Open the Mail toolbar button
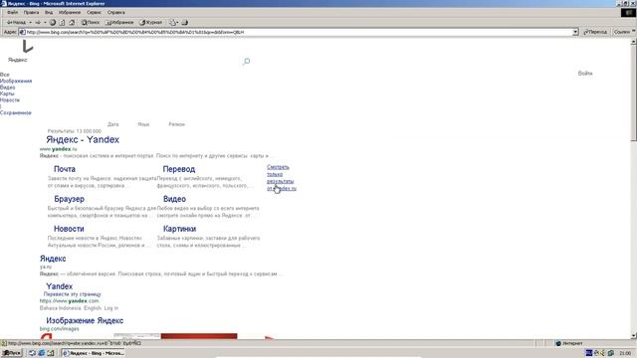637x358 pixels. 173,22
